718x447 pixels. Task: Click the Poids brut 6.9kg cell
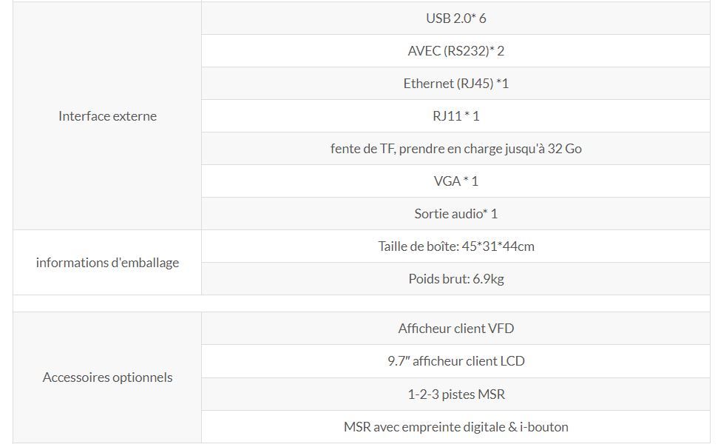(455, 279)
